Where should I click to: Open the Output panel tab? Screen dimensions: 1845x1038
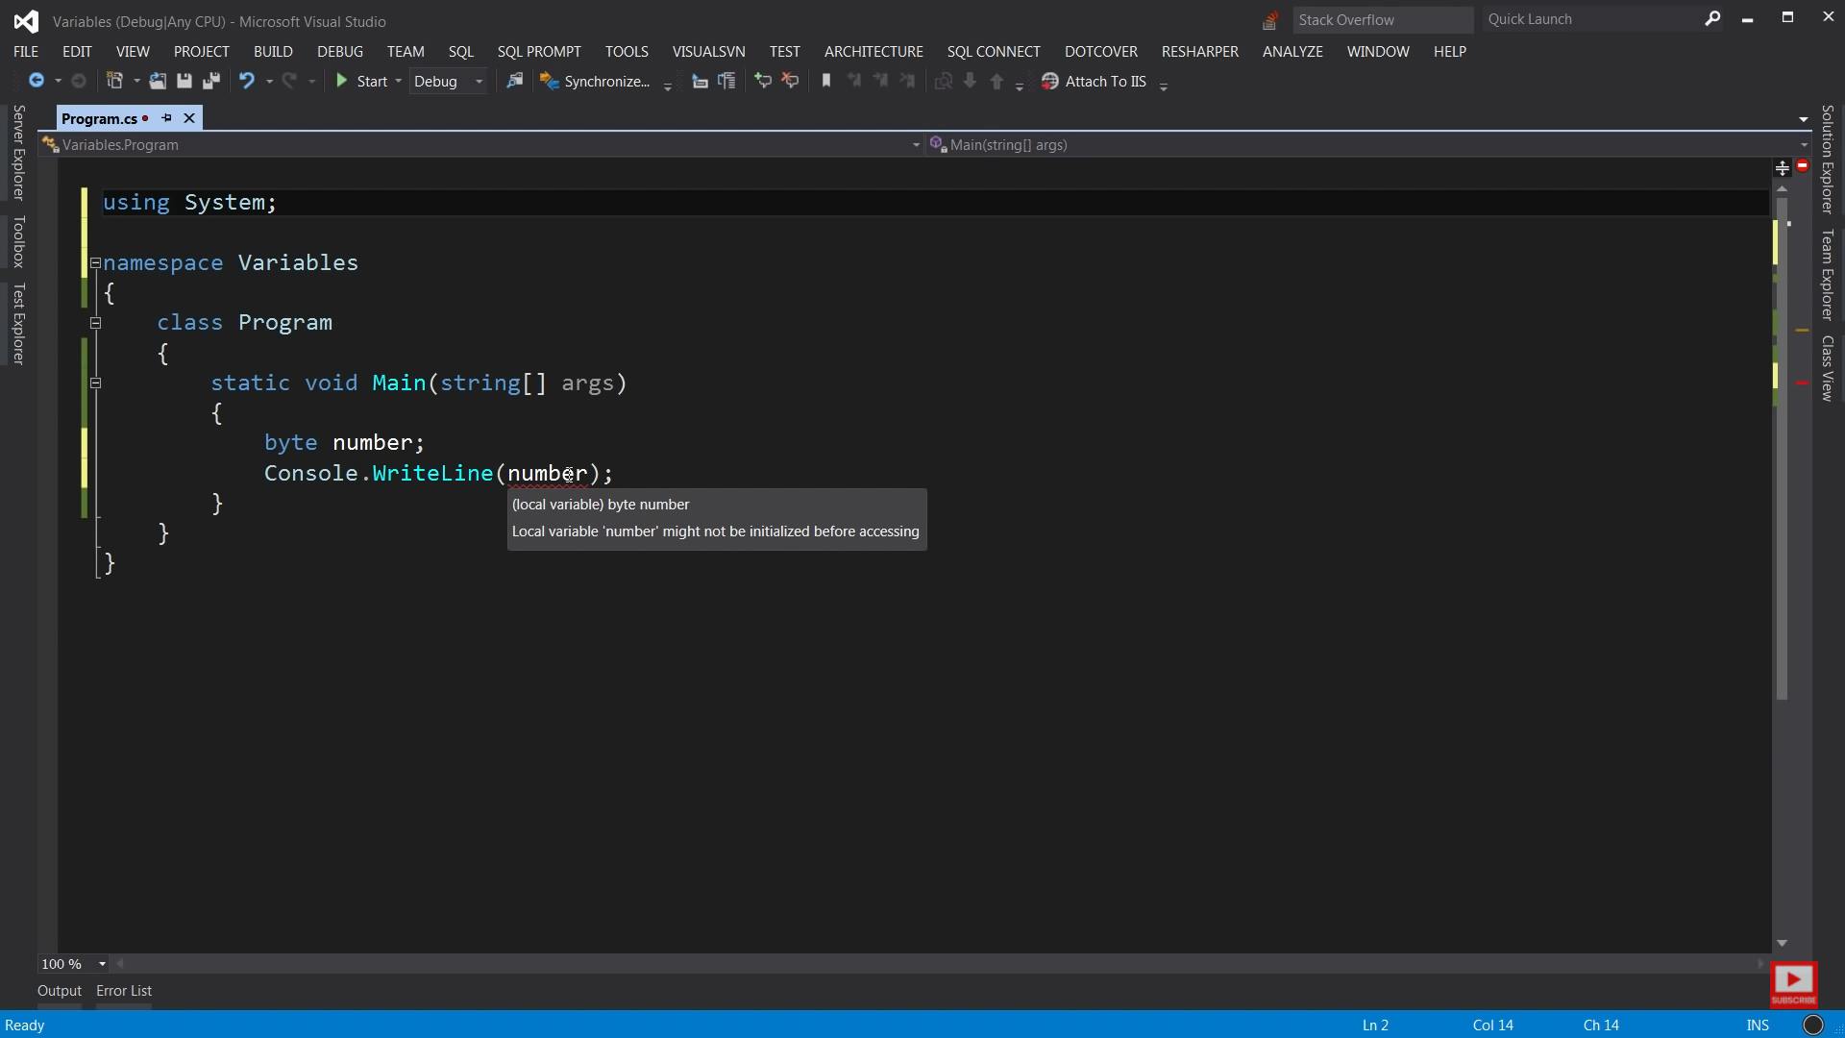tap(60, 991)
